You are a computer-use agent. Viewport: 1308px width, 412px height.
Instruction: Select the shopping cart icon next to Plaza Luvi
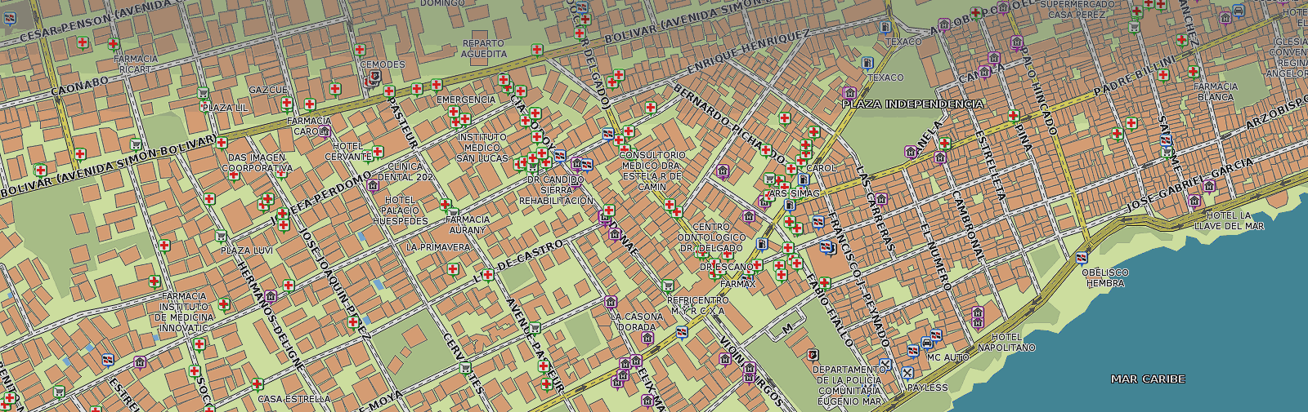(221, 237)
